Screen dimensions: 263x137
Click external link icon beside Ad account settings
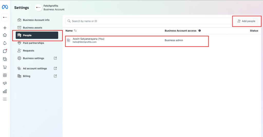(x=55, y=68)
